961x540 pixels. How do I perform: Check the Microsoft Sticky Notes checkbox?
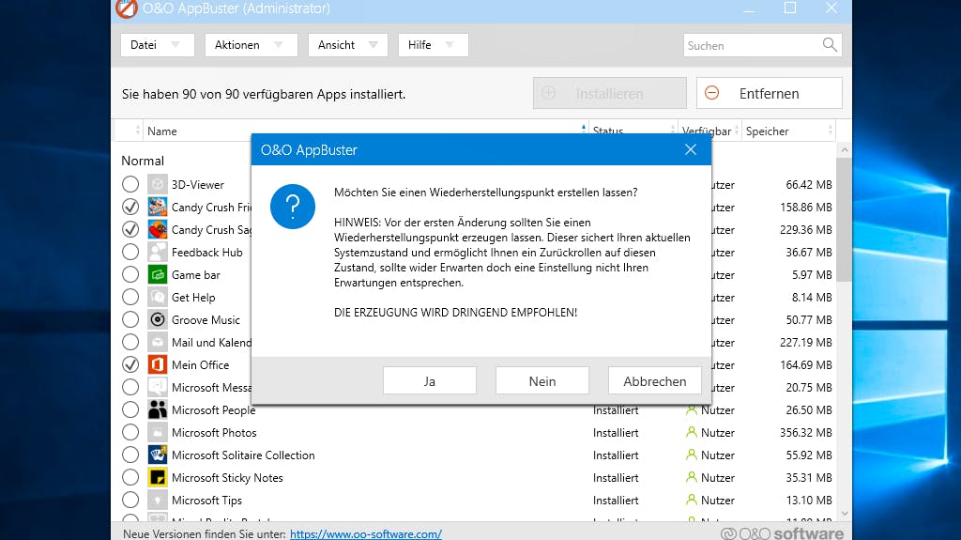click(130, 477)
